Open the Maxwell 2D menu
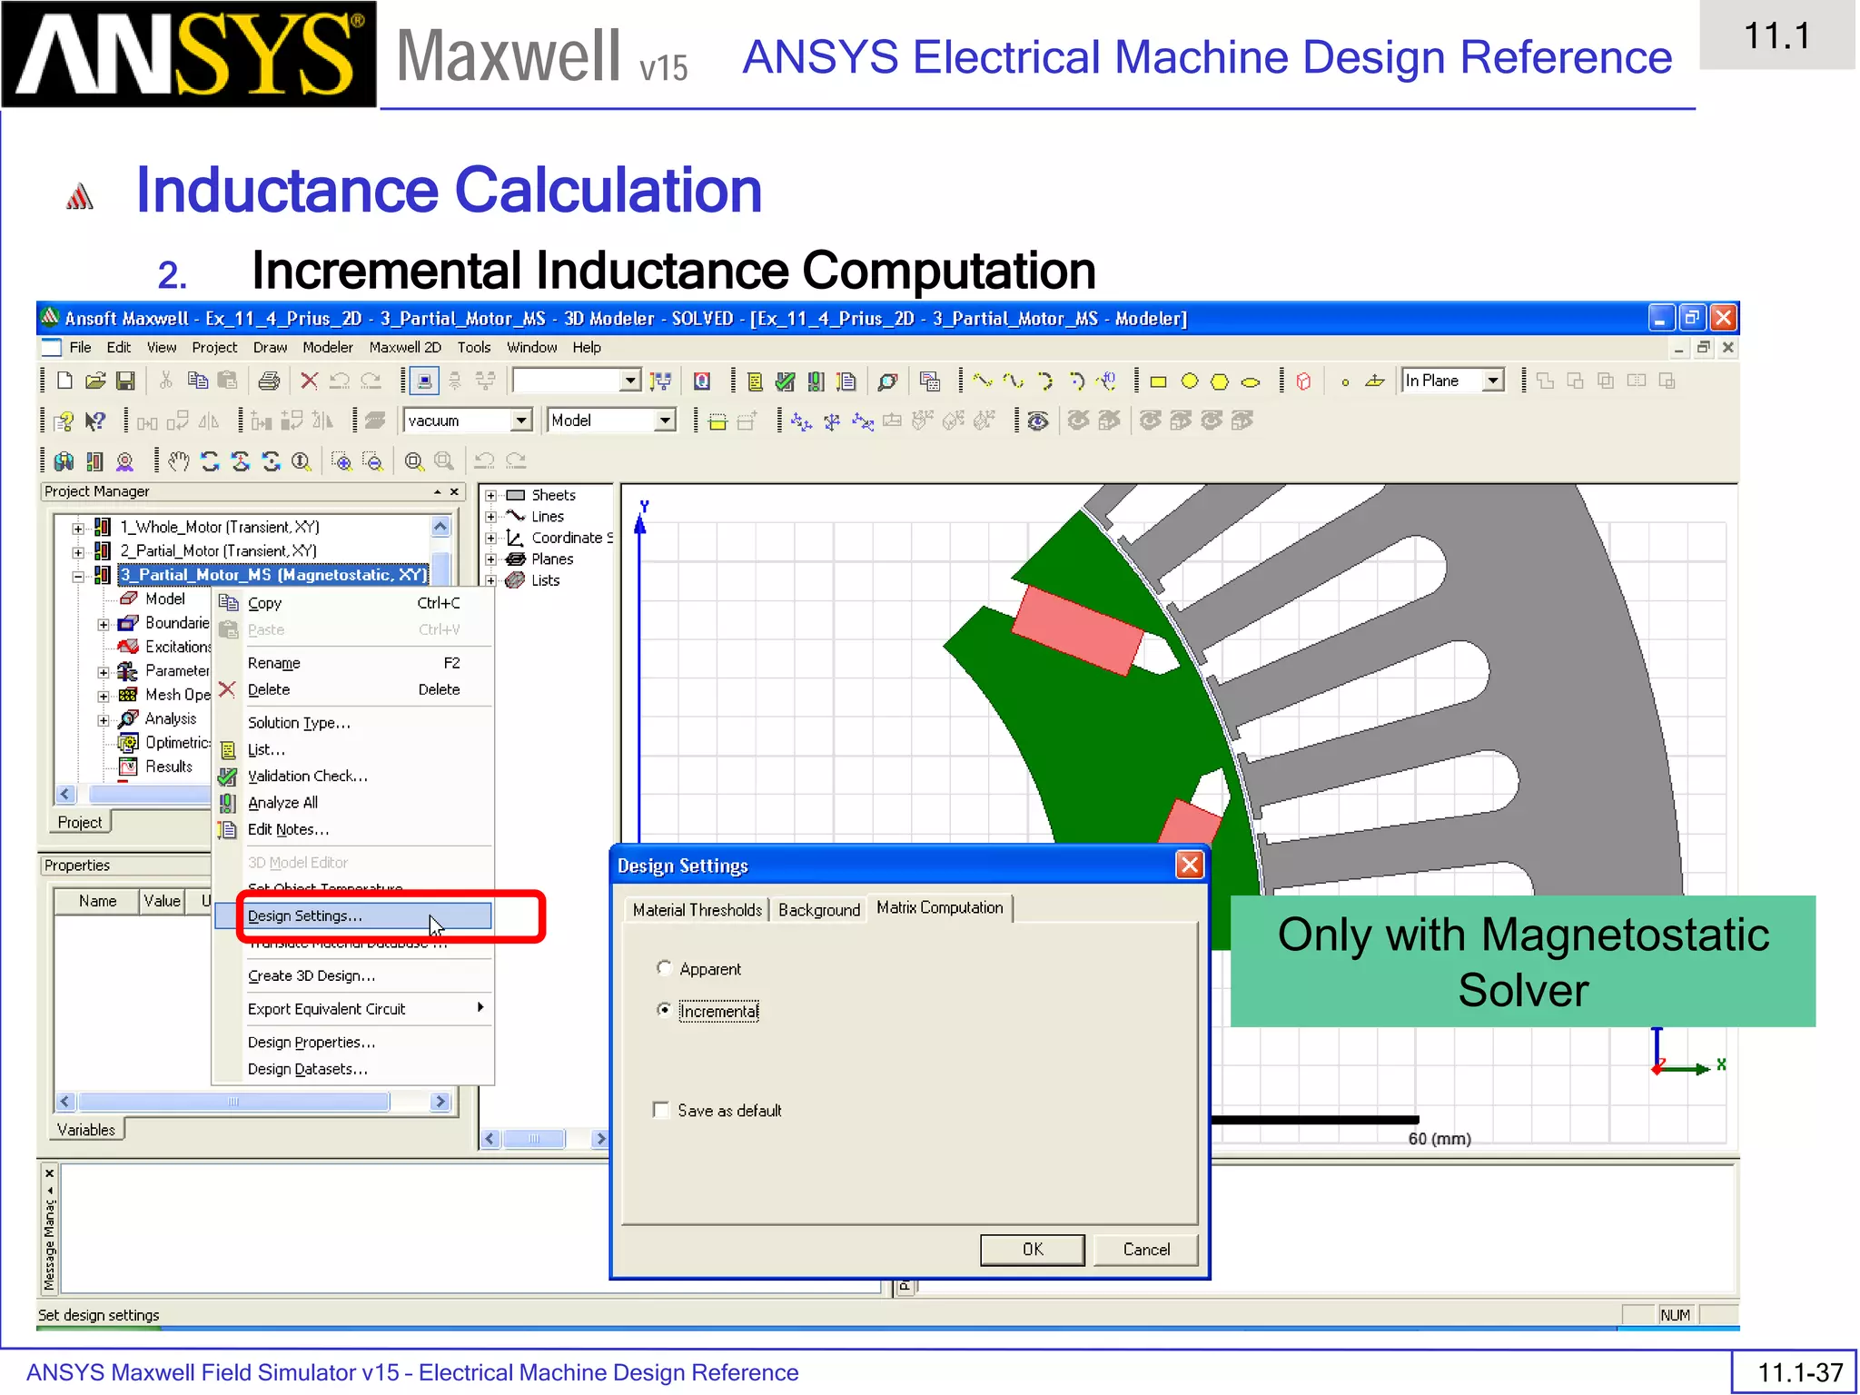Screen dimensions: 1860x1395 click(x=405, y=348)
